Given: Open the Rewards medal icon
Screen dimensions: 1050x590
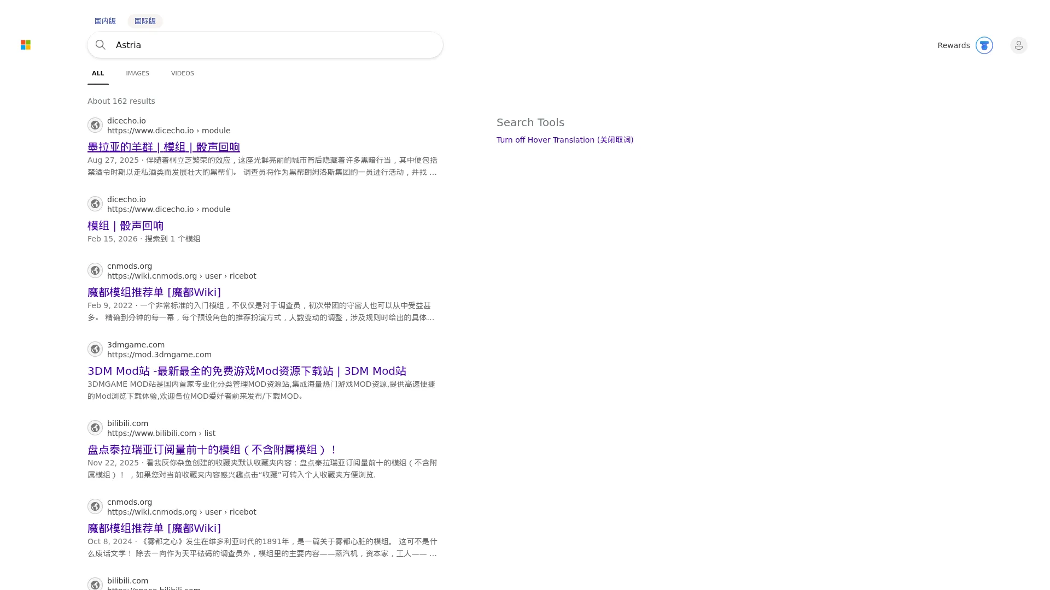Looking at the screenshot, I should 984,45.
